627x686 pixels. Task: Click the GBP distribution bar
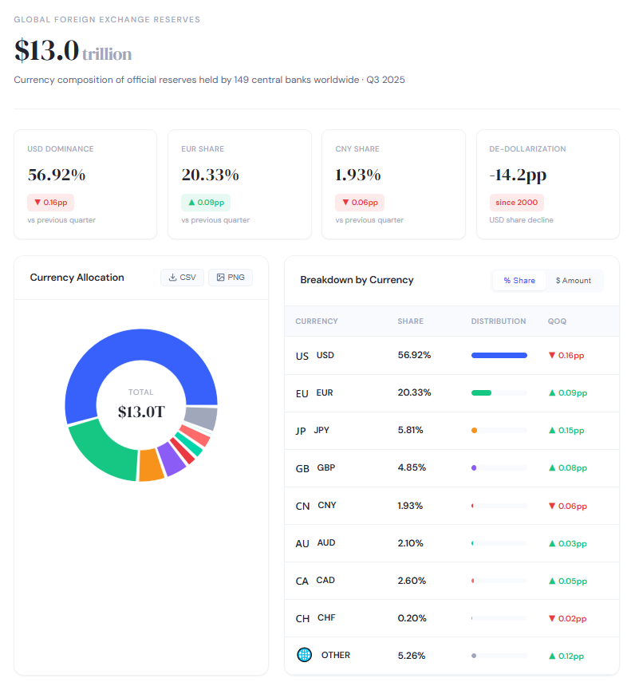click(x=499, y=468)
